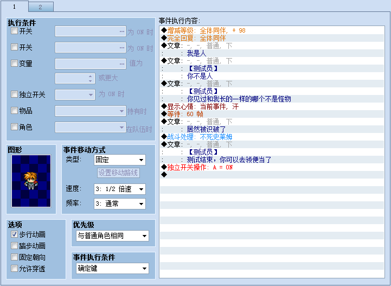This screenshot has width=391, height=286.
Task: Select the text line 你不是人
Action: [272, 76]
